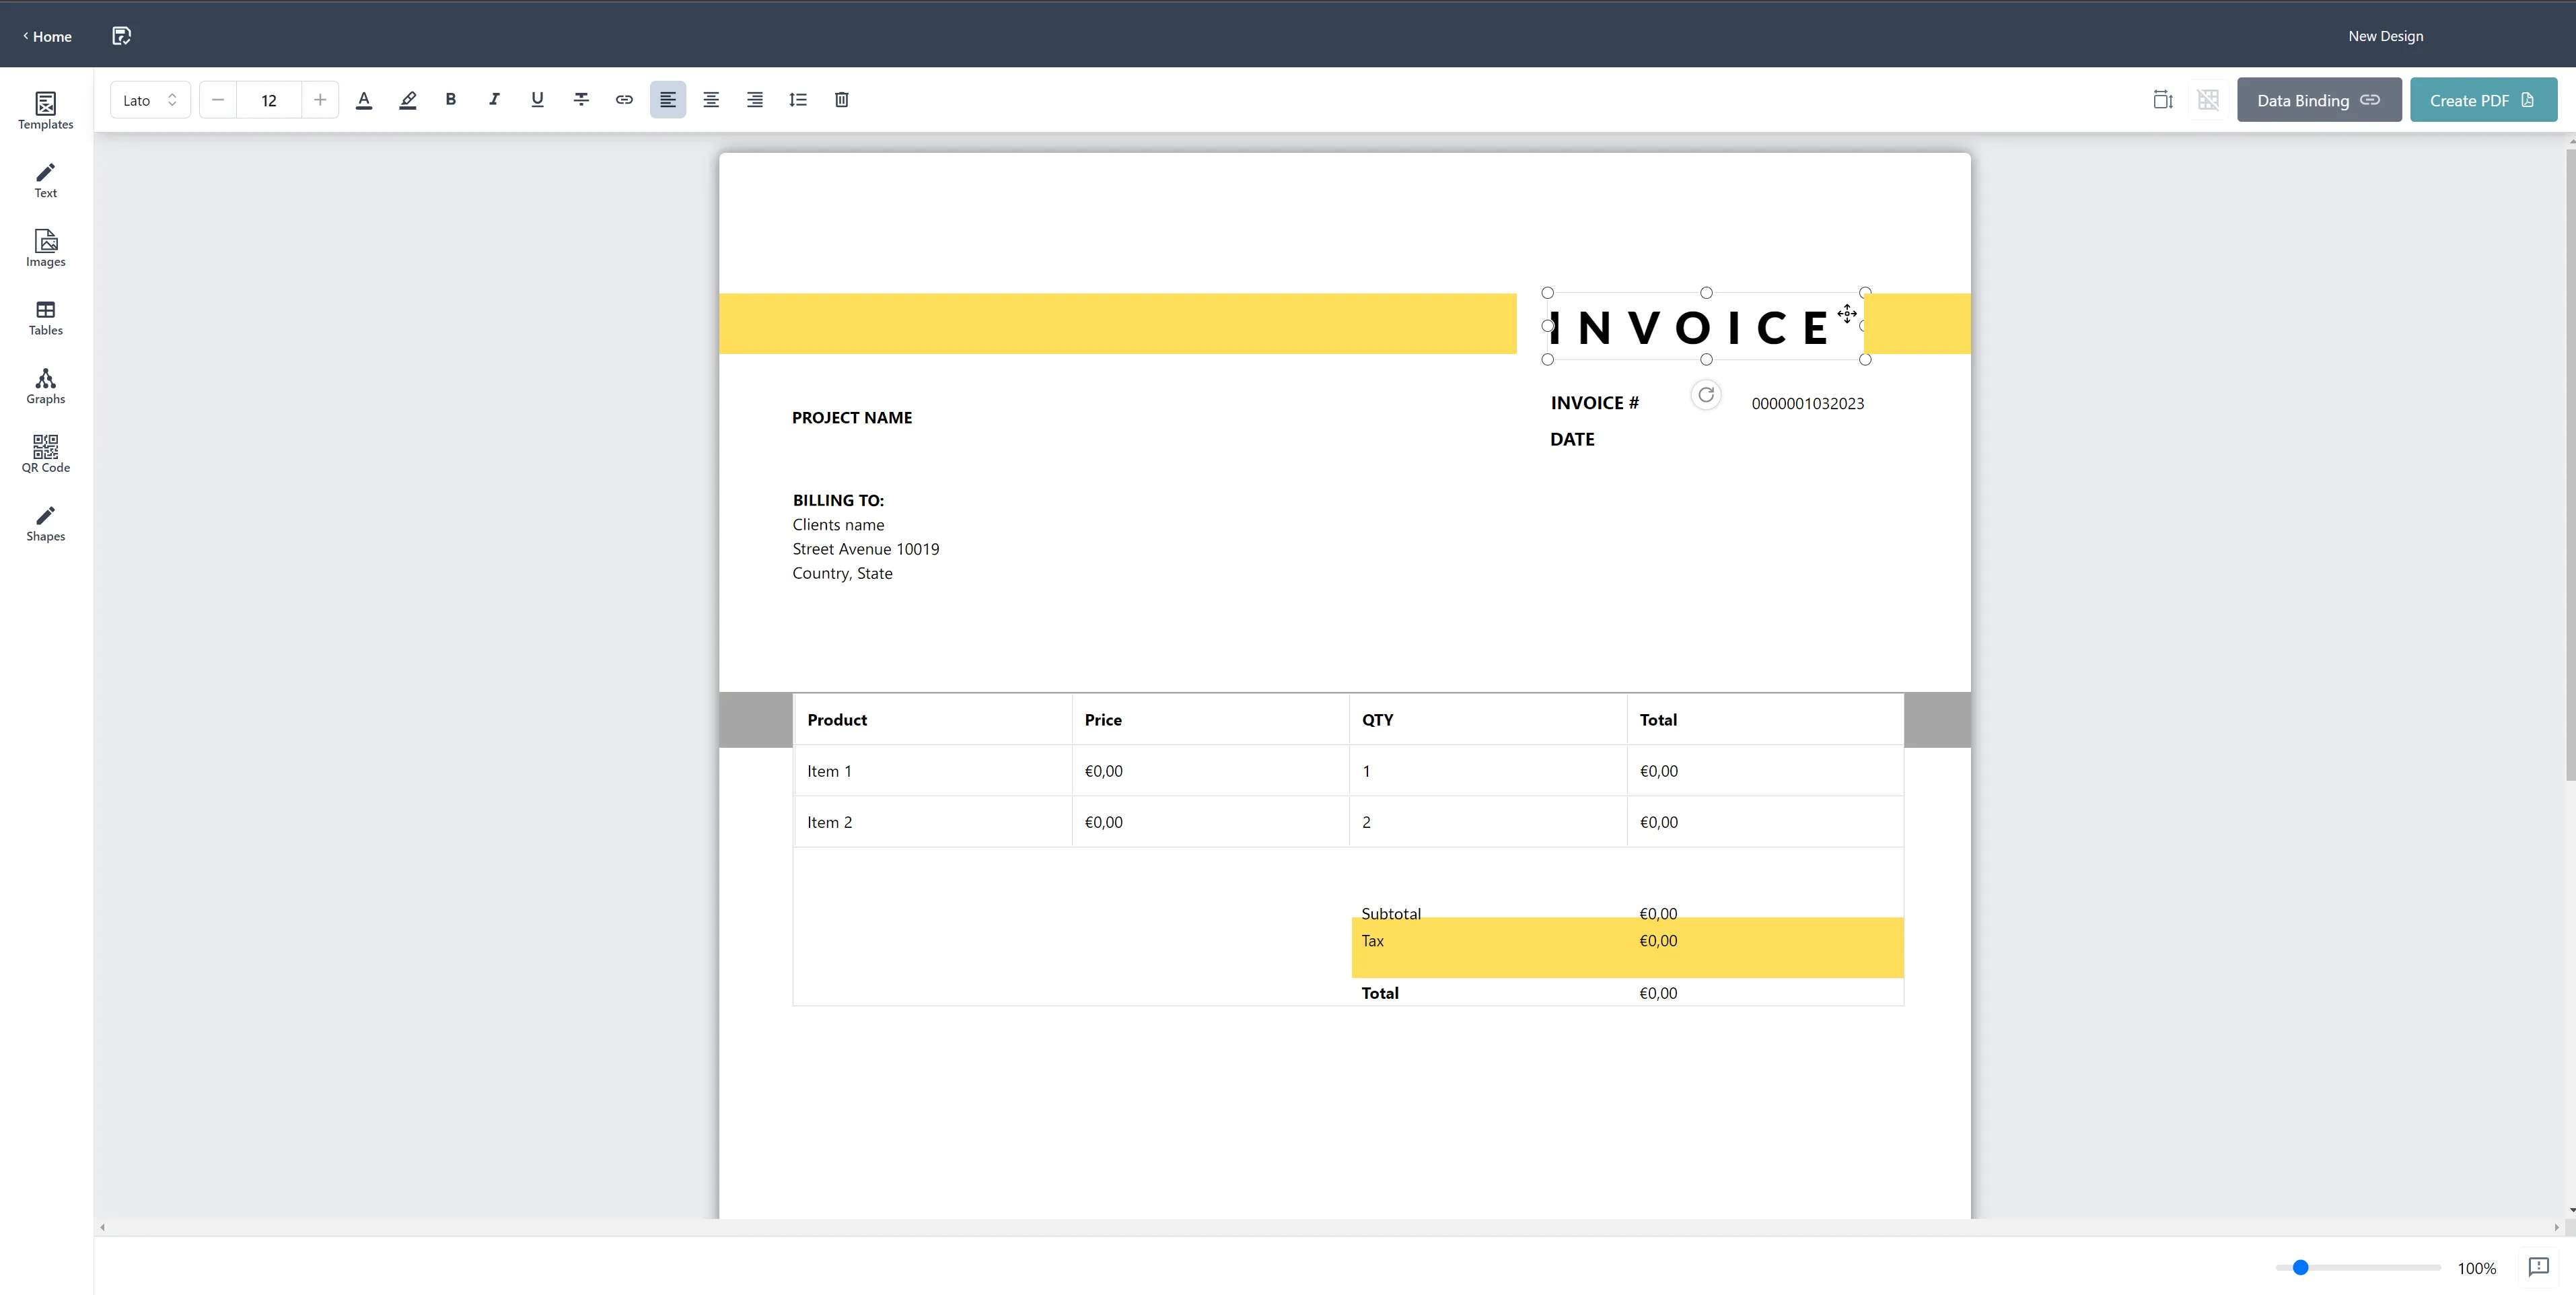Select the BILLING TO: text

coord(838,500)
